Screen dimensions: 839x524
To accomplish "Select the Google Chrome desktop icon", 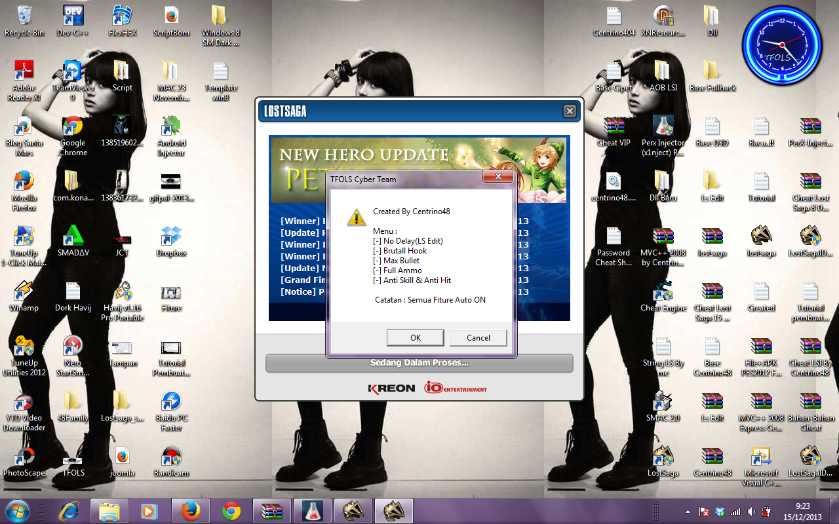I will coord(73,136).
